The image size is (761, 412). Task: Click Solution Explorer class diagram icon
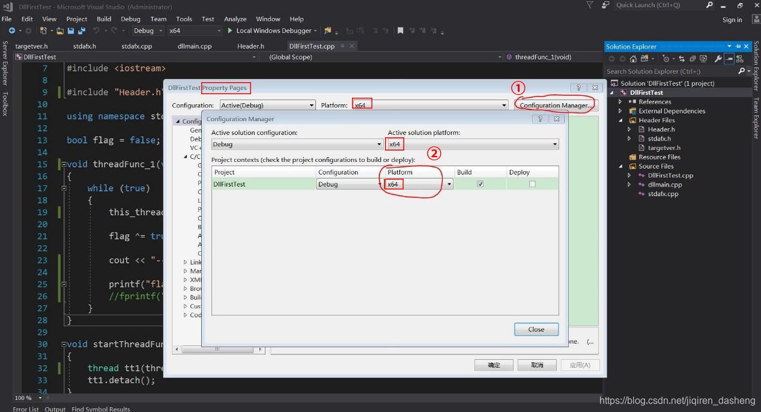(x=739, y=59)
